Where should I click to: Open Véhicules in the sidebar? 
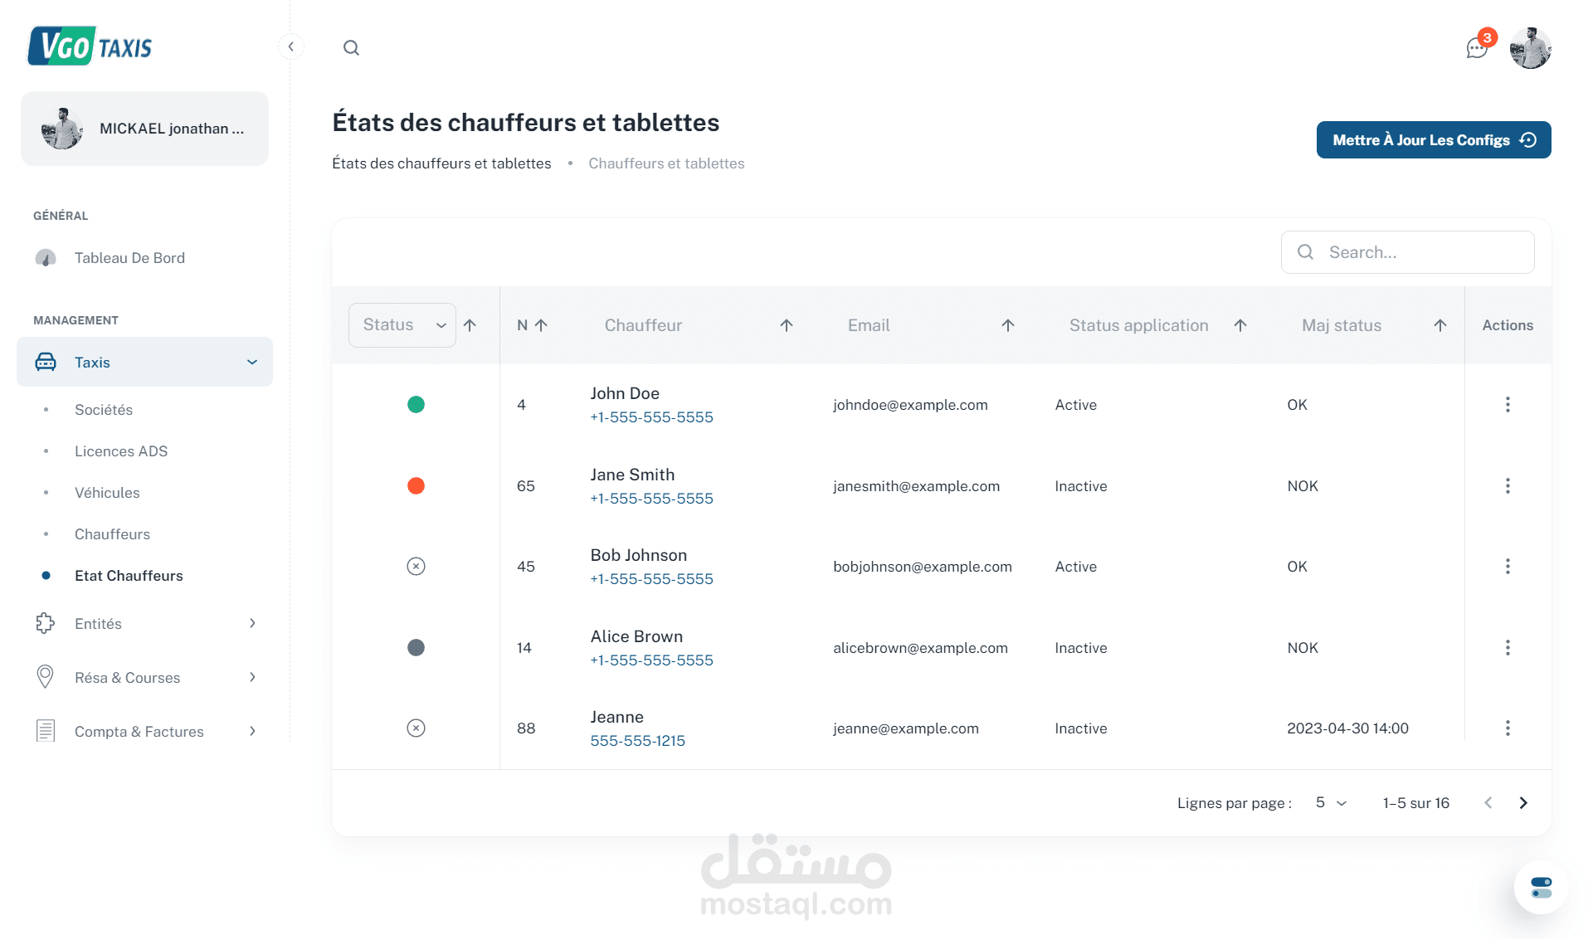tap(107, 493)
